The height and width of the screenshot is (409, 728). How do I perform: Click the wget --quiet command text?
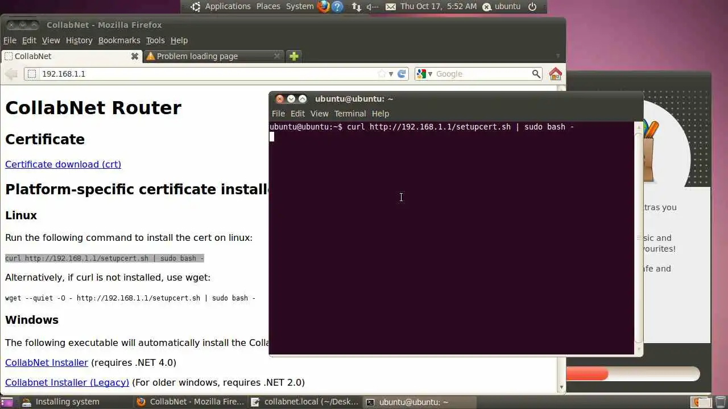point(130,298)
